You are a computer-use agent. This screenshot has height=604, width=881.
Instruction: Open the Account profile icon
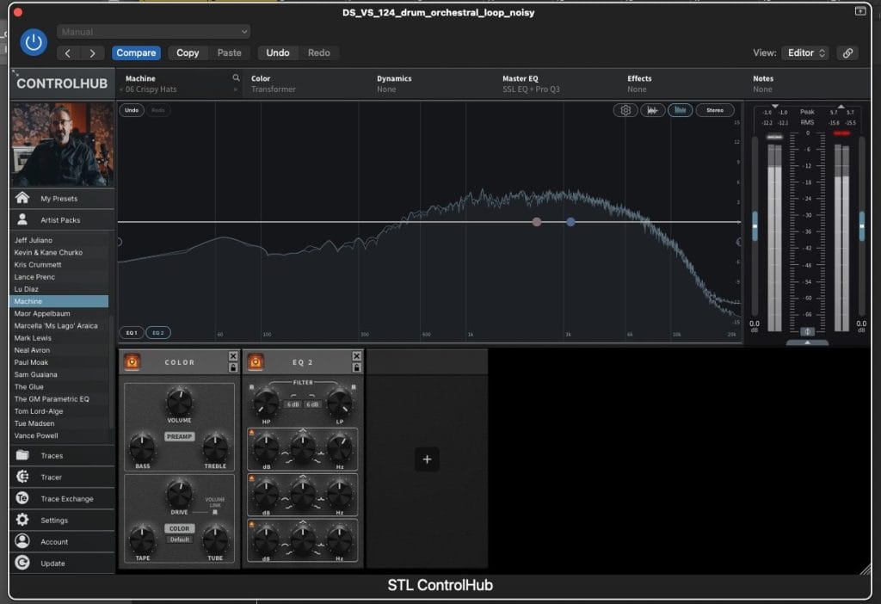pos(22,541)
